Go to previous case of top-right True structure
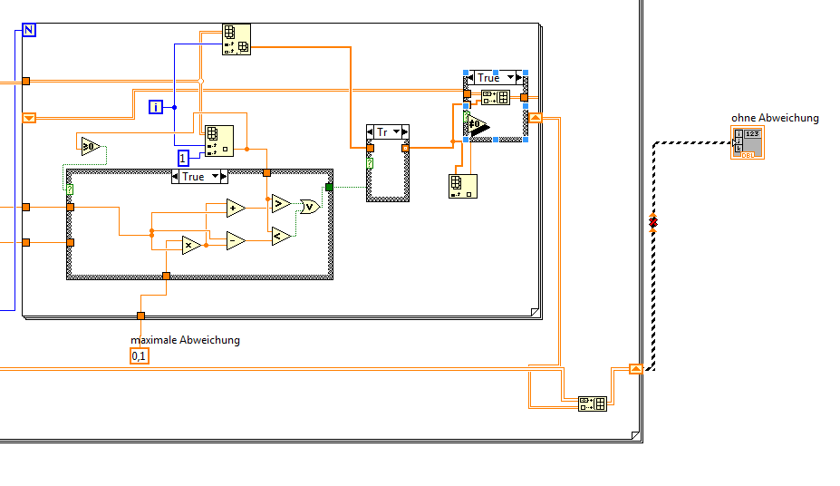Viewport: 840px width, 486px height. [x=470, y=78]
